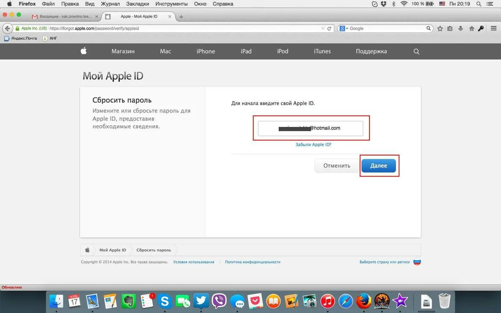Click the key icon in Firefox toolbar
The image size is (501, 313).
pyautogui.click(x=481, y=29)
